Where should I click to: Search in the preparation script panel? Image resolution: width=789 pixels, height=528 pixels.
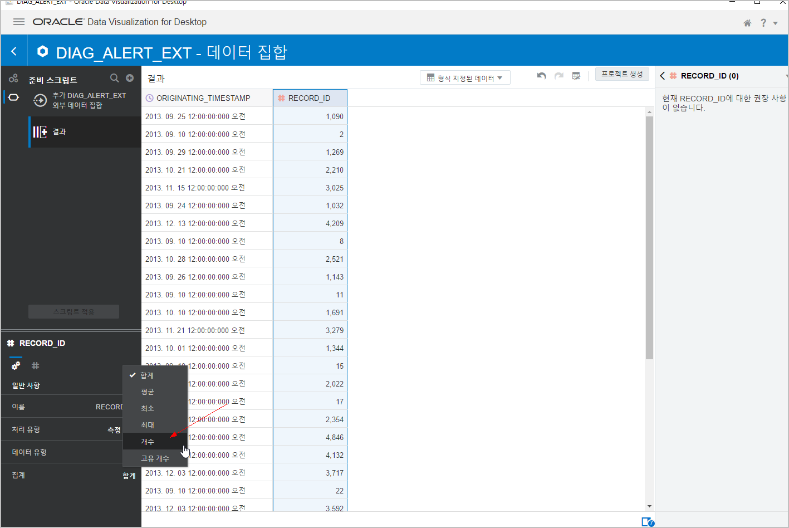click(115, 78)
